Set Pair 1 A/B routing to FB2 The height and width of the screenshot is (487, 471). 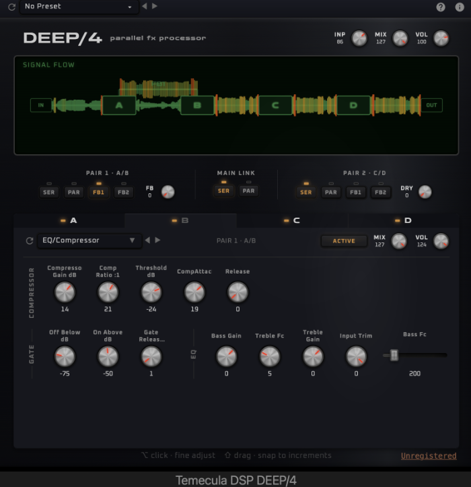[x=124, y=192]
